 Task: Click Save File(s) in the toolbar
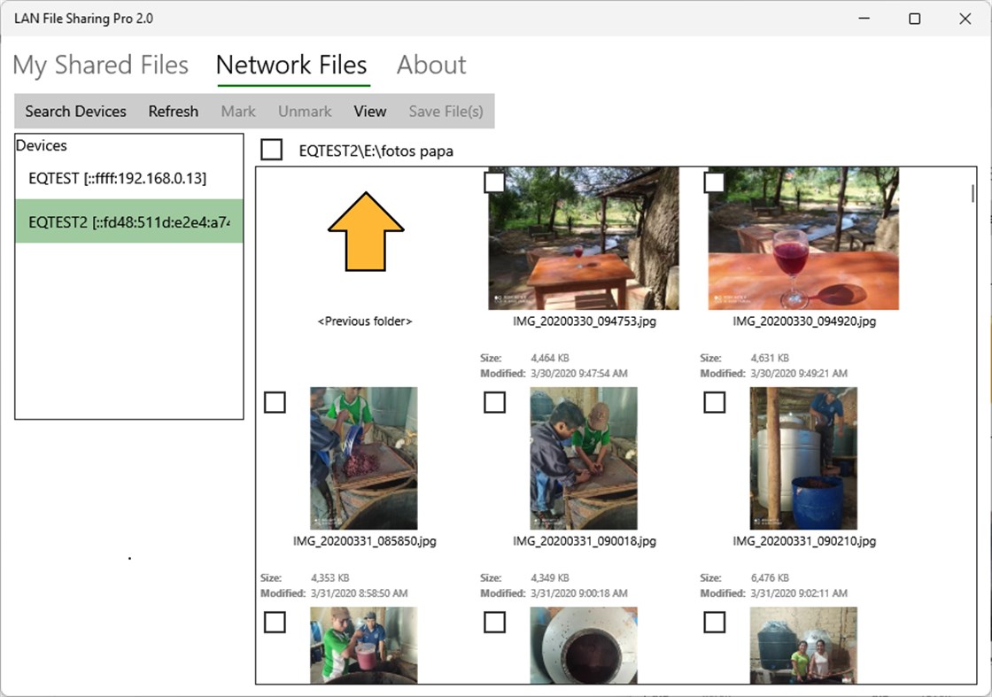tap(446, 111)
